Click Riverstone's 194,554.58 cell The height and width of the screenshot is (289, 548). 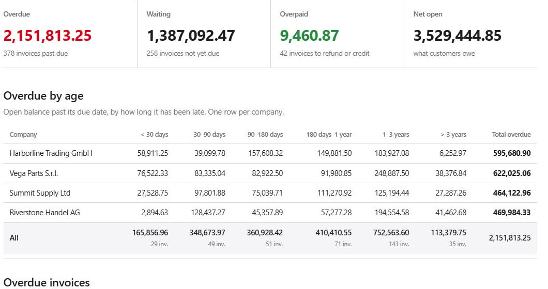pyautogui.click(x=392, y=213)
